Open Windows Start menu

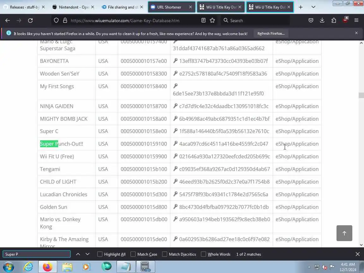point(8,267)
